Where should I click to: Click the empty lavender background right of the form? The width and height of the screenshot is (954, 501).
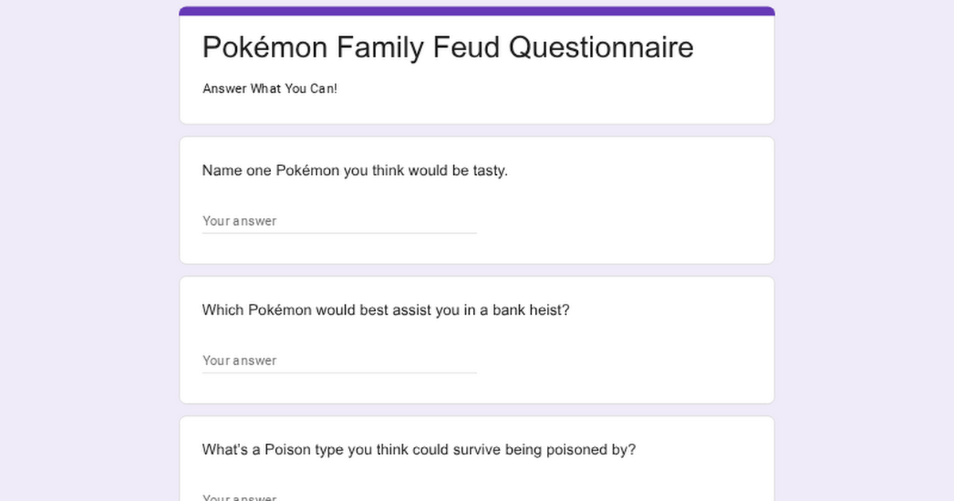pos(867,254)
